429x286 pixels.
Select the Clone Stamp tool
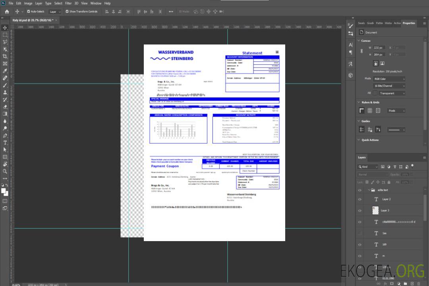pyautogui.click(x=5, y=93)
